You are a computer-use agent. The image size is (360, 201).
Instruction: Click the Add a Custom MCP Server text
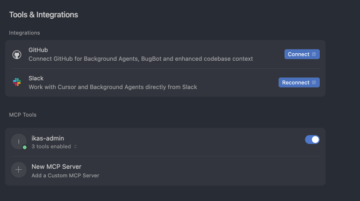pos(65,176)
